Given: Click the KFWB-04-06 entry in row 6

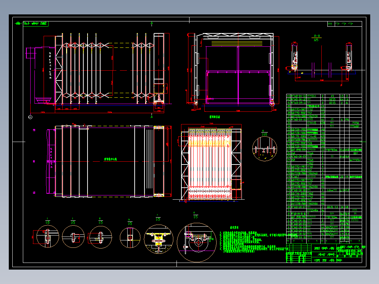Looking at the screenshot, I should tap(298, 220).
